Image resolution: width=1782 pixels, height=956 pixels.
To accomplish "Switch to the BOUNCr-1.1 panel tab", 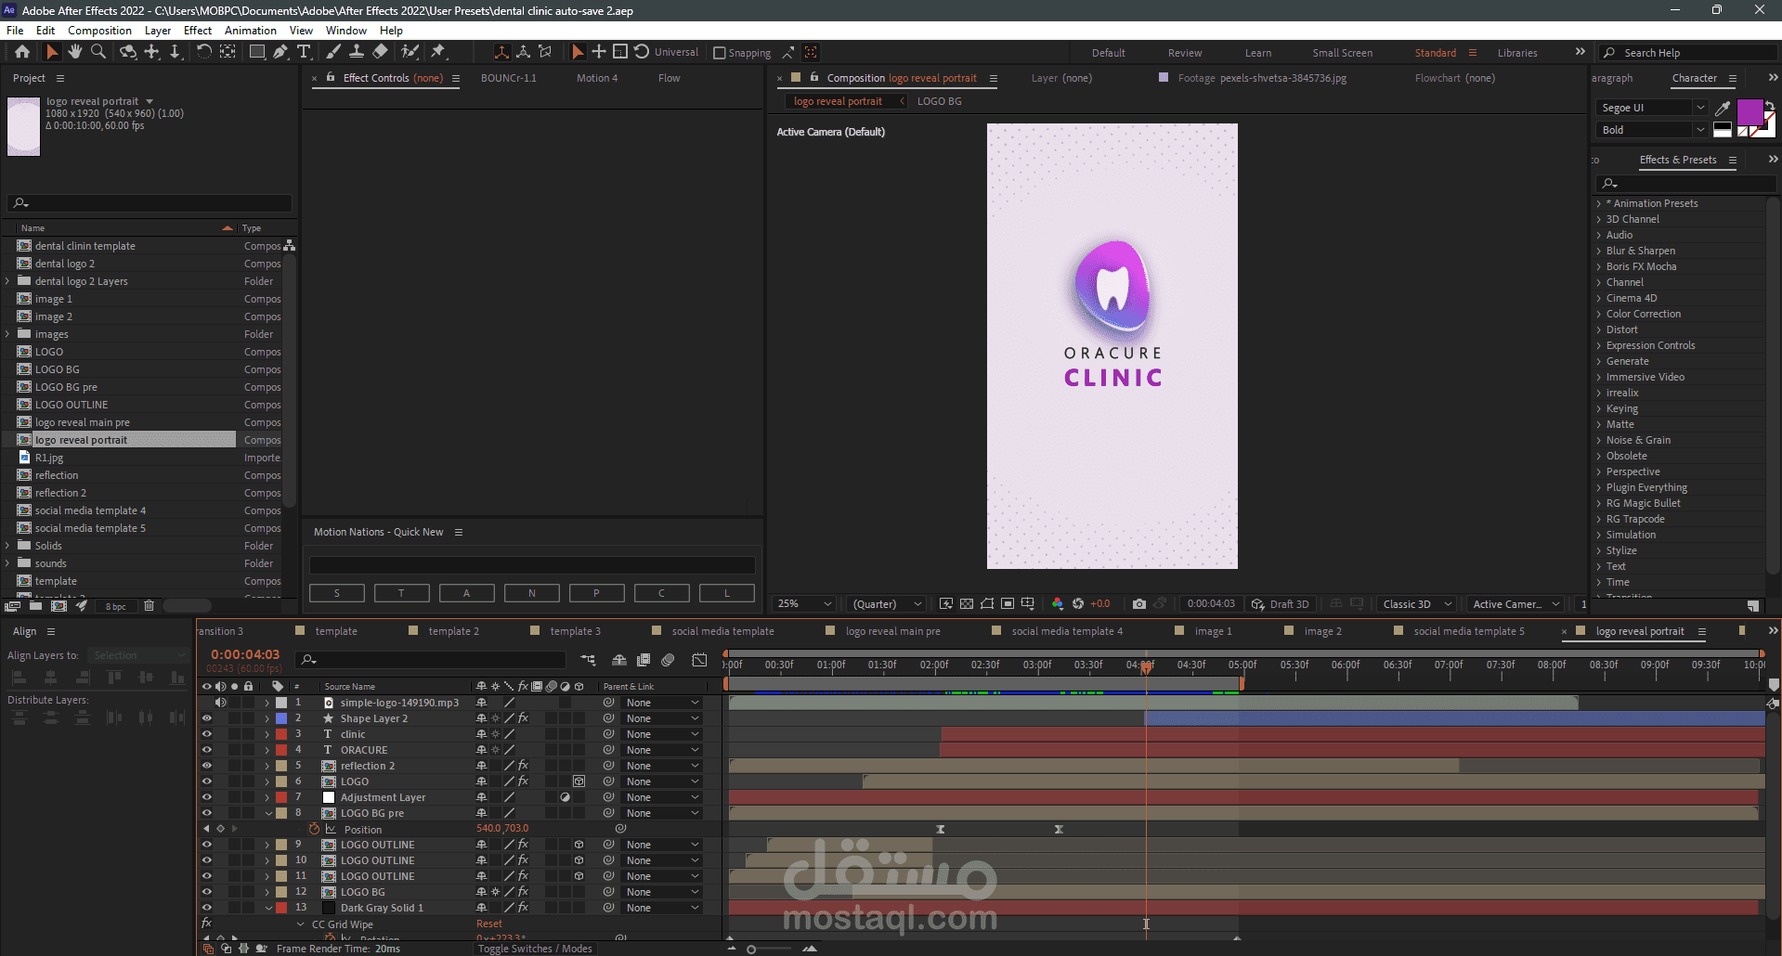I will [x=509, y=78].
